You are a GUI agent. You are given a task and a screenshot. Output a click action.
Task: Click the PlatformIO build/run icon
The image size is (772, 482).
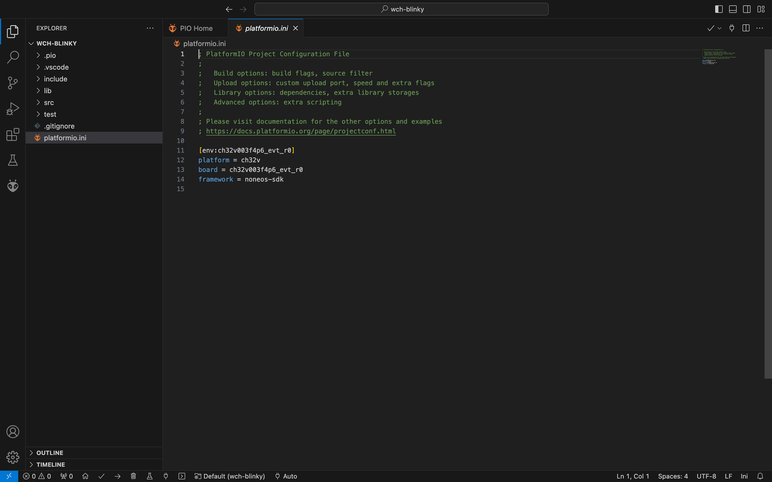tap(101, 476)
